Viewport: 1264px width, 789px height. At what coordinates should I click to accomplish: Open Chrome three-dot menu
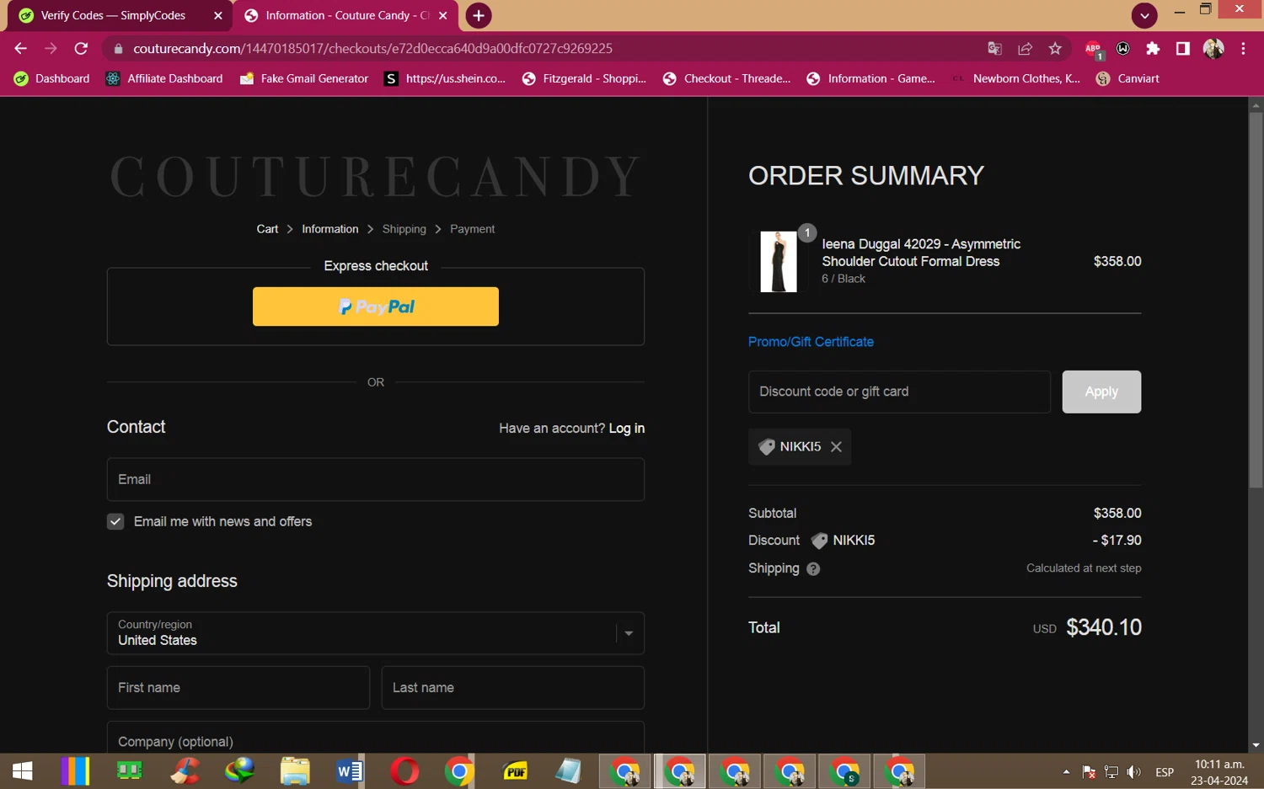click(x=1243, y=49)
